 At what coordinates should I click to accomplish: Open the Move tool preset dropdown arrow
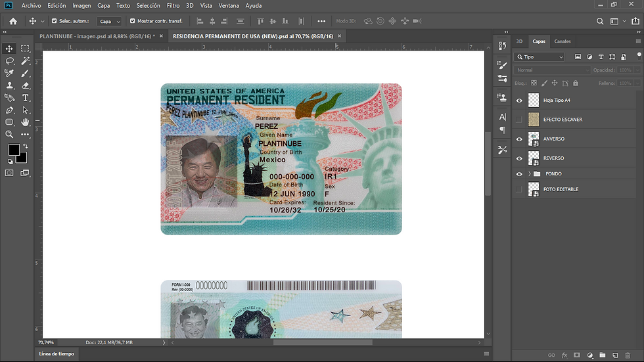[42, 21]
